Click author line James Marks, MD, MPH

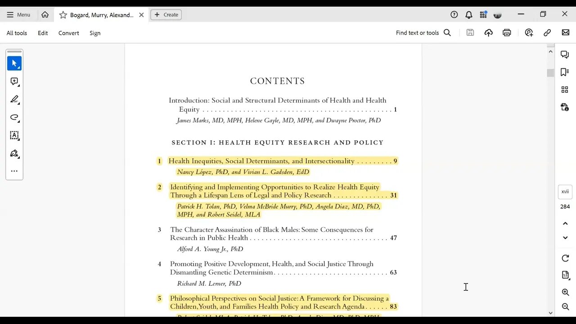(279, 121)
